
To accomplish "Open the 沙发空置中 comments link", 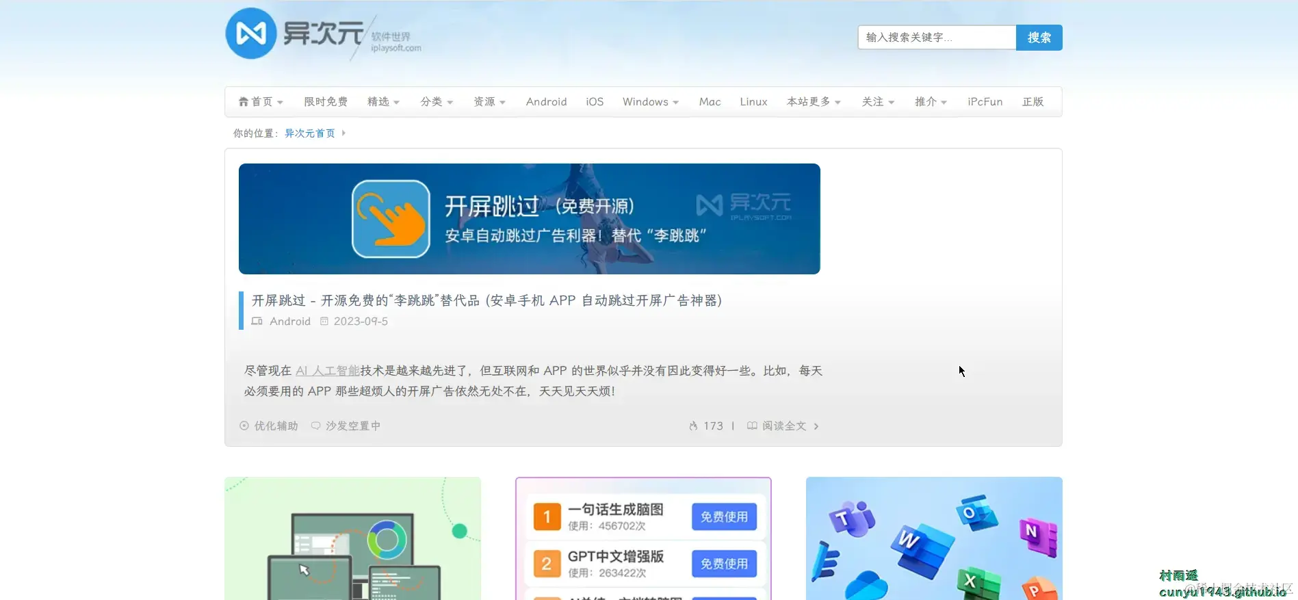I will 352,426.
